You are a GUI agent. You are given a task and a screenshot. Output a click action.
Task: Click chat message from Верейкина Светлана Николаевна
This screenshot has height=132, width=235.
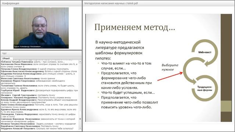(29, 126)
